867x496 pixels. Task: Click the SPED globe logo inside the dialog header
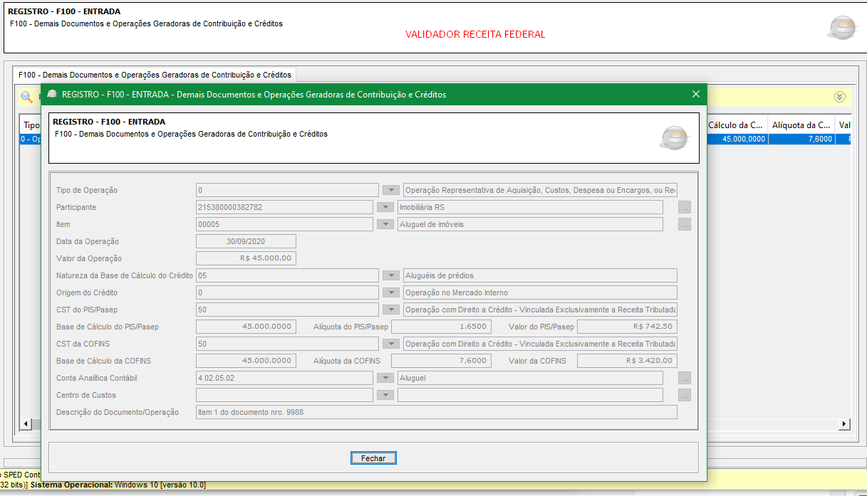click(x=674, y=138)
